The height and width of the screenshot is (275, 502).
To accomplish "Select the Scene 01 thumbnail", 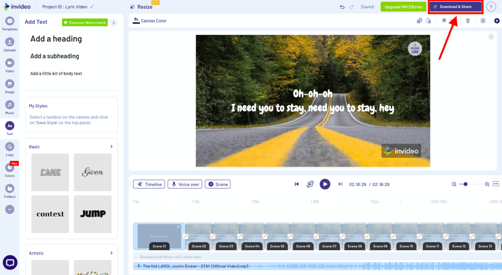I will click(159, 236).
